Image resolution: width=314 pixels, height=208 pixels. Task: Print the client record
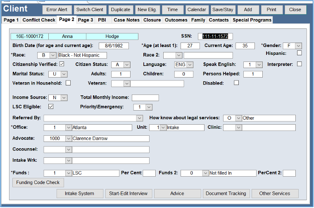pos(271,10)
